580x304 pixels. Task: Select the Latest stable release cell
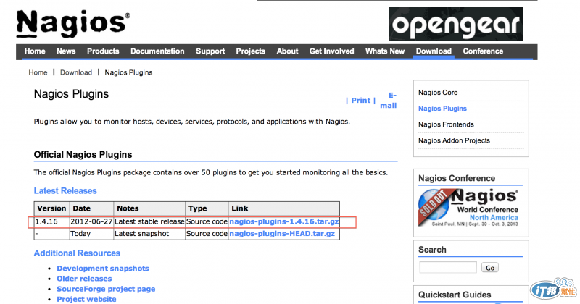(149, 221)
